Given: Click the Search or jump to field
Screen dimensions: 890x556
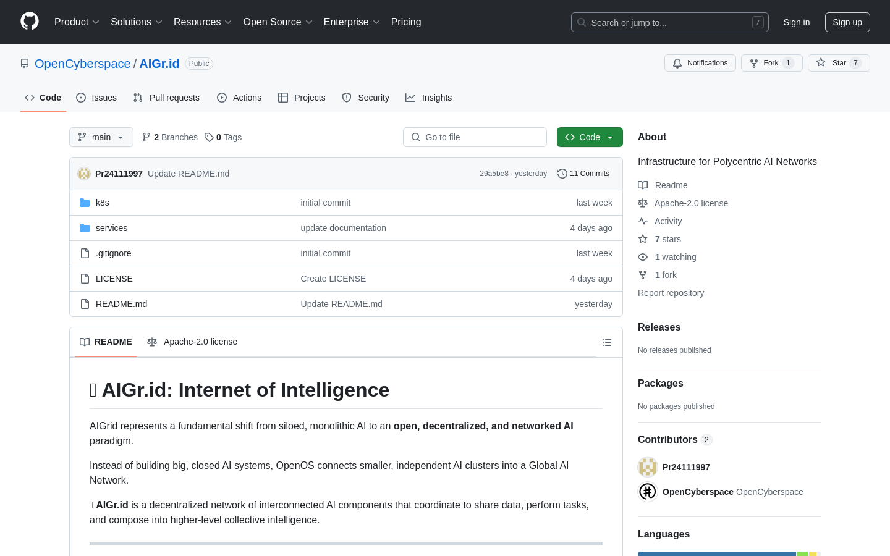Looking at the screenshot, I should 670,22.
